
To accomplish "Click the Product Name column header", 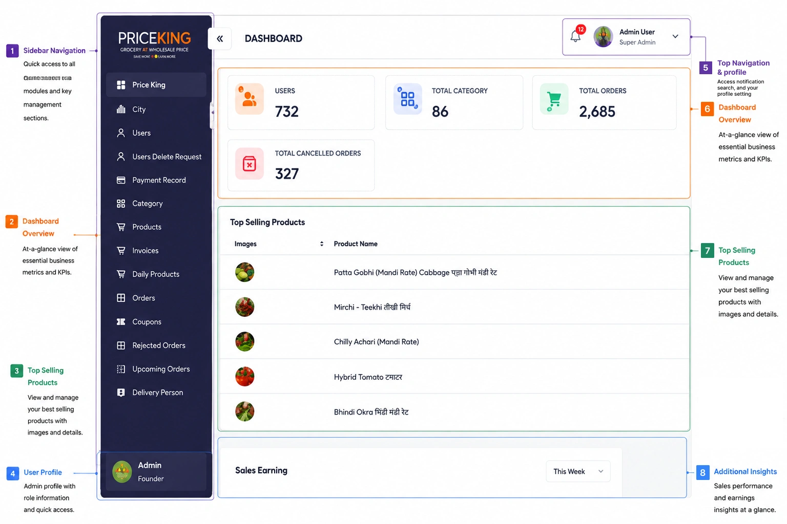I will [356, 244].
